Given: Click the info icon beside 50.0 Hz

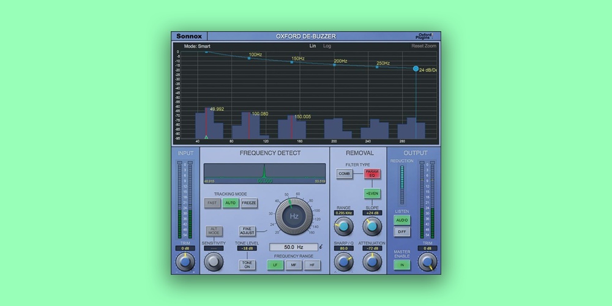Looking at the screenshot, I should [321, 247].
